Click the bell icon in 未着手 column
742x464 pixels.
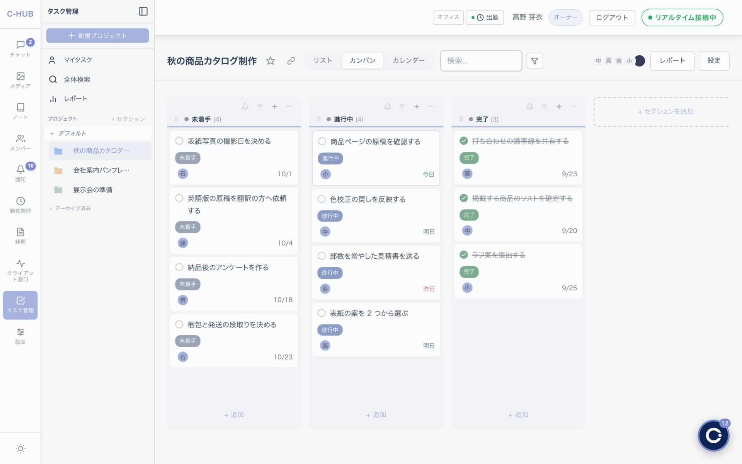click(x=245, y=106)
